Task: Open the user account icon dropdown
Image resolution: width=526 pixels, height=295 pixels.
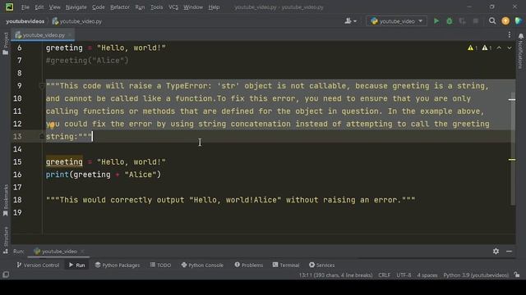Action: point(351,21)
